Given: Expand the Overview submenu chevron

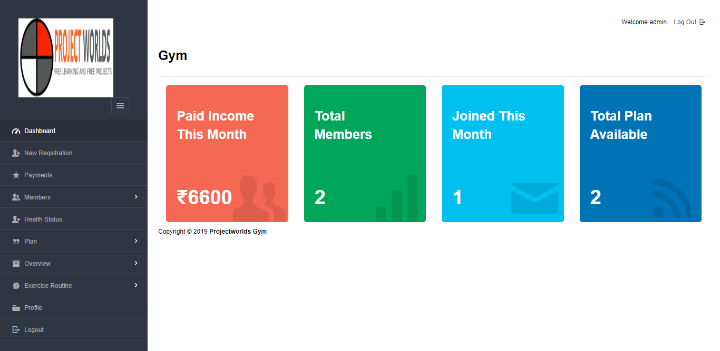Looking at the screenshot, I should tap(136, 263).
